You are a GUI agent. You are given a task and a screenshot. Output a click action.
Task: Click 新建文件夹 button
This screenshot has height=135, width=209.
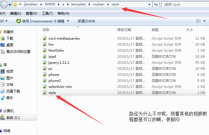coord(87,21)
